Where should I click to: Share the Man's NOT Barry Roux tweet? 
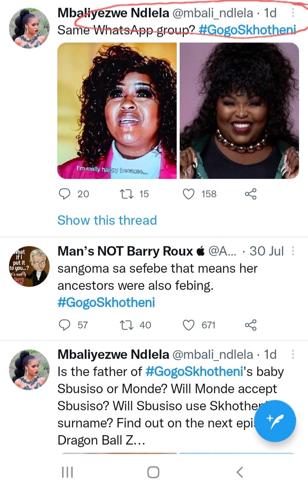(251, 325)
